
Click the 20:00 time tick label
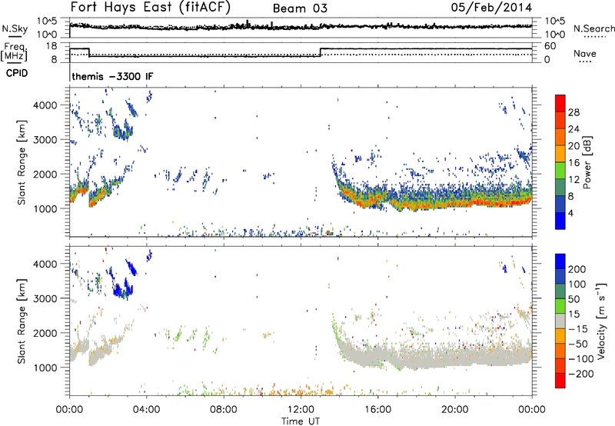pos(455,410)
